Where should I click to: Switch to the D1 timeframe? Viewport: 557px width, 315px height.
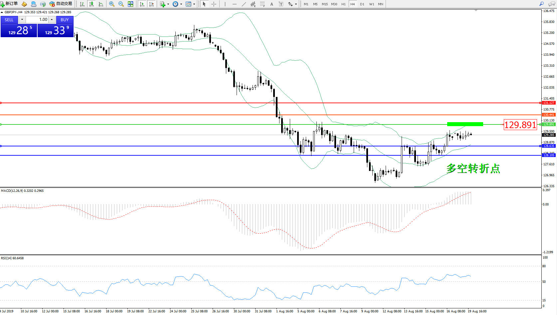pos(362,4)
